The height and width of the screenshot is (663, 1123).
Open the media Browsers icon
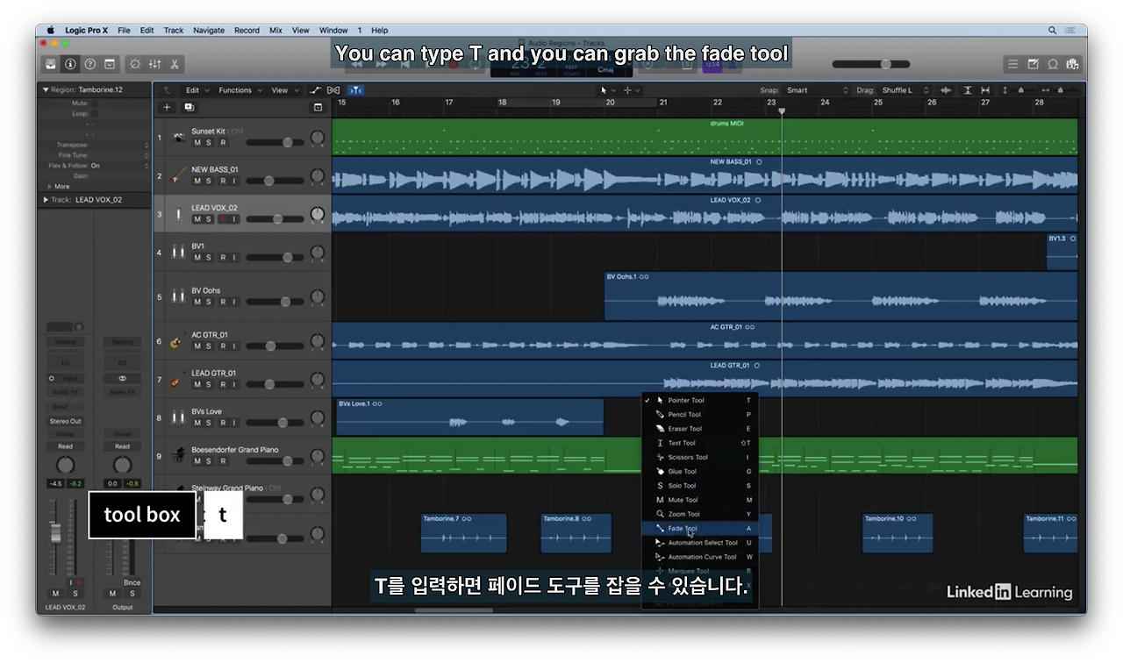coord(1071,64)
